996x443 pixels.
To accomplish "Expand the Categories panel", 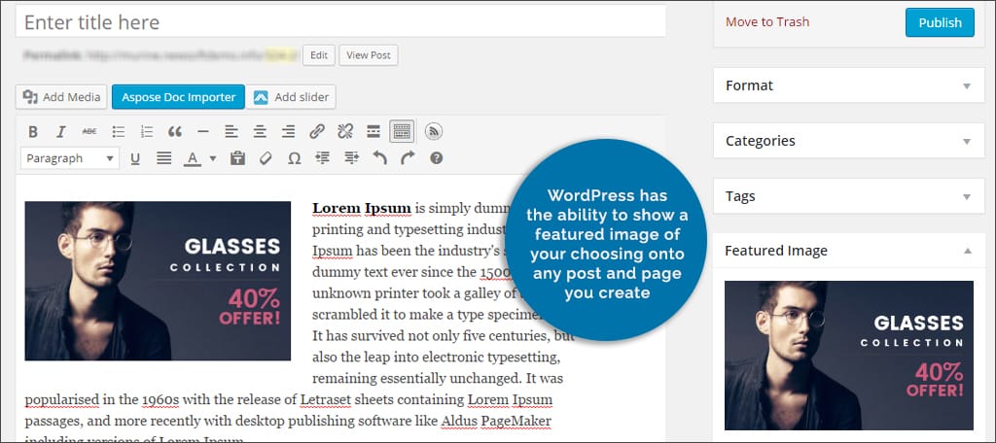I will [966, 141].
